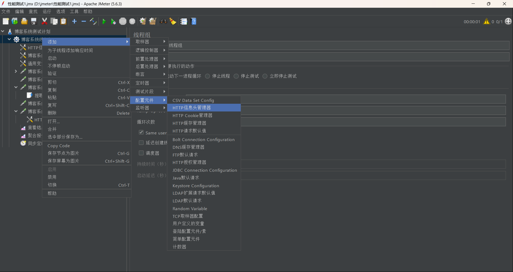Choose 计数器 entry
The image size is (513, 272).
click(x=204, y=247)
